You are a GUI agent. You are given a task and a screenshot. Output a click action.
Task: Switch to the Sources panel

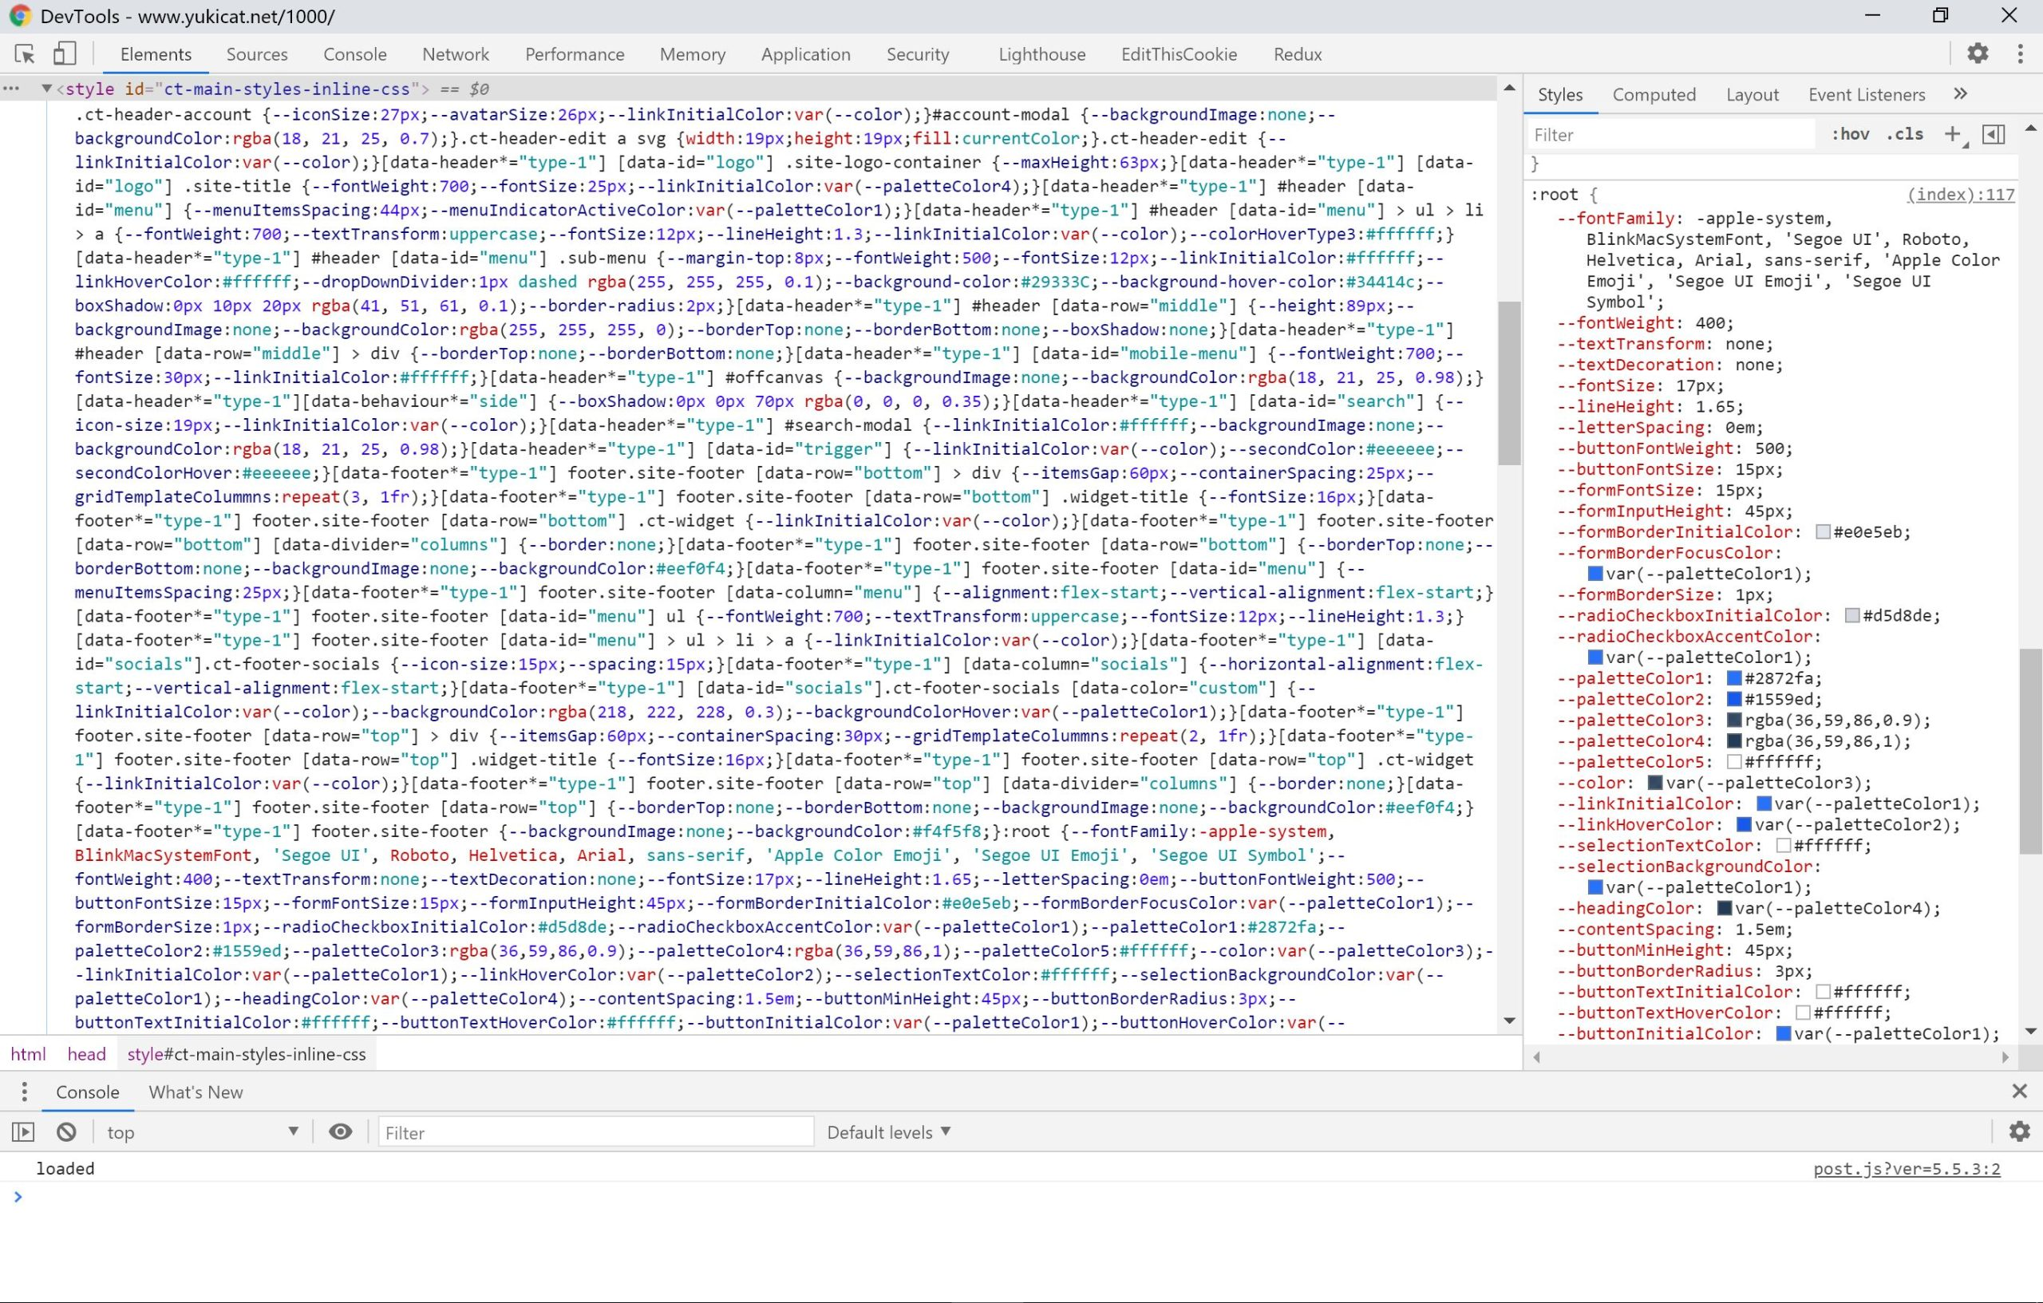coord(257,54)
